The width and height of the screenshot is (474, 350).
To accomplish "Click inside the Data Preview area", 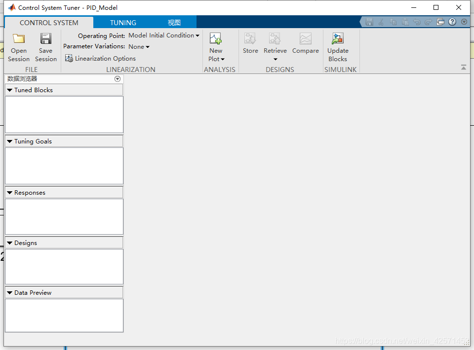I will pyautogui.click(x=64, y=315).
